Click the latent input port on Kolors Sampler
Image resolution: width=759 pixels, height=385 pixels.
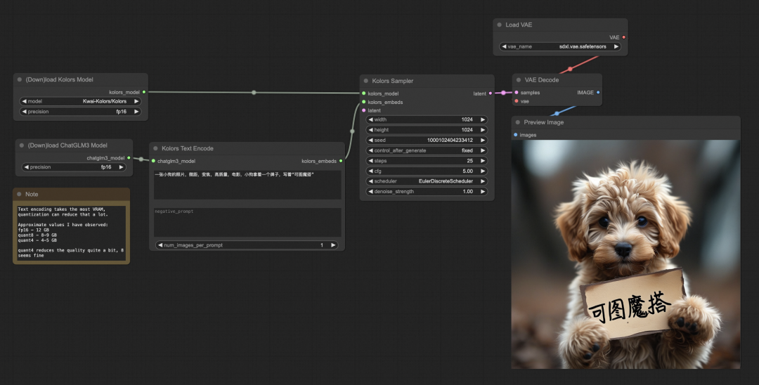point(364,110)
